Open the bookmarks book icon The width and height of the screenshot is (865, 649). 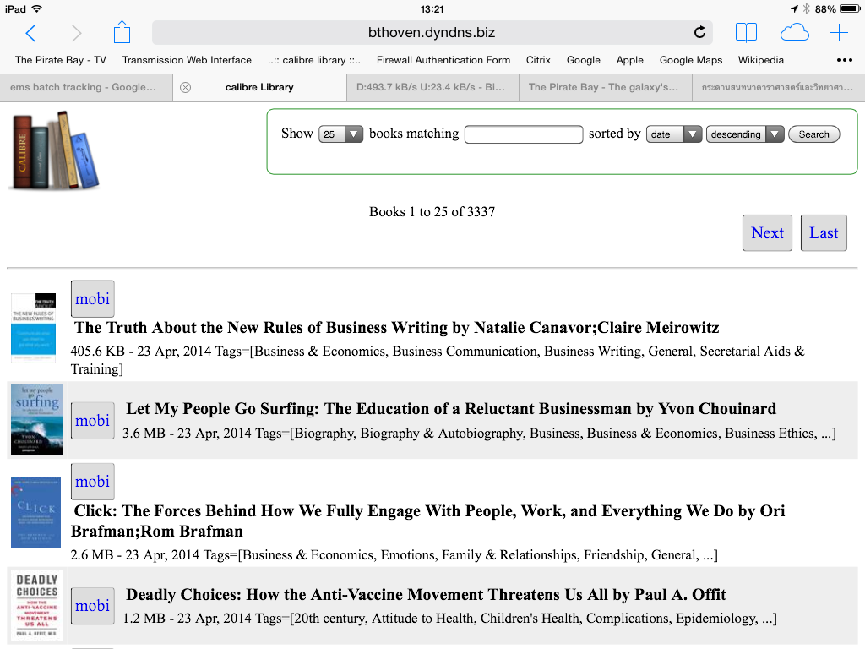(746, 33)
